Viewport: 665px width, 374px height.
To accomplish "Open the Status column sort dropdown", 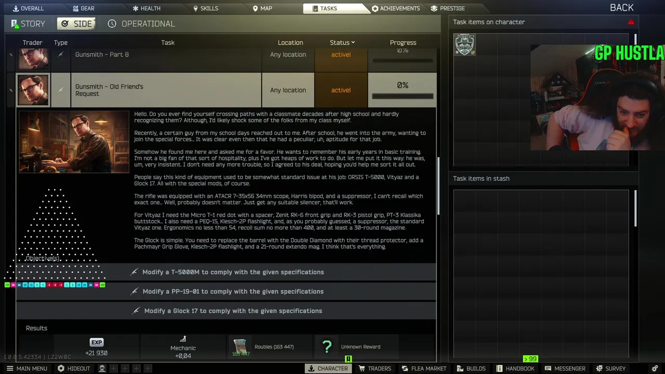I will click(342, 43).
